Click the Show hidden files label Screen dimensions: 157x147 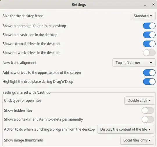[18, 111]
